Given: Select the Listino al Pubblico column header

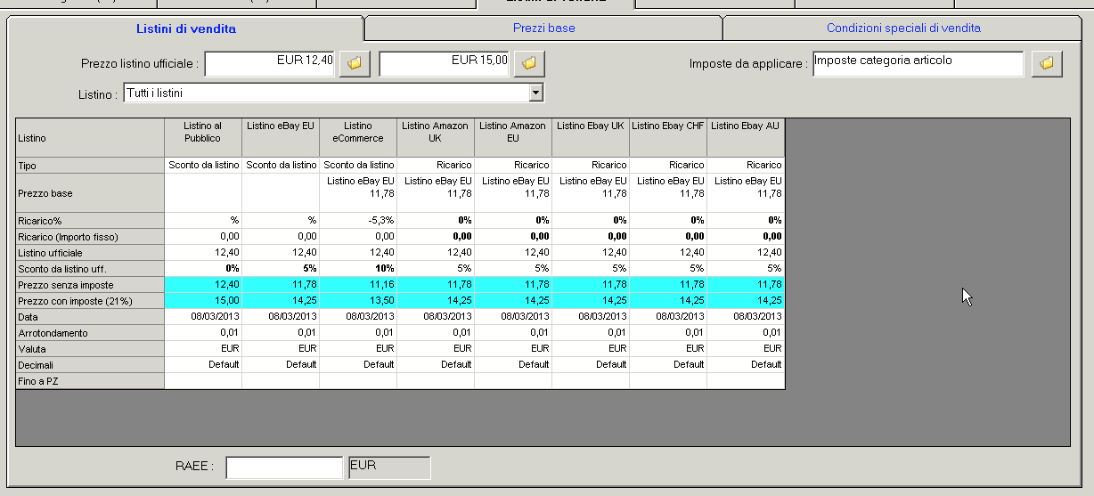Looking at the screenshot, I should tap(203, 133).
